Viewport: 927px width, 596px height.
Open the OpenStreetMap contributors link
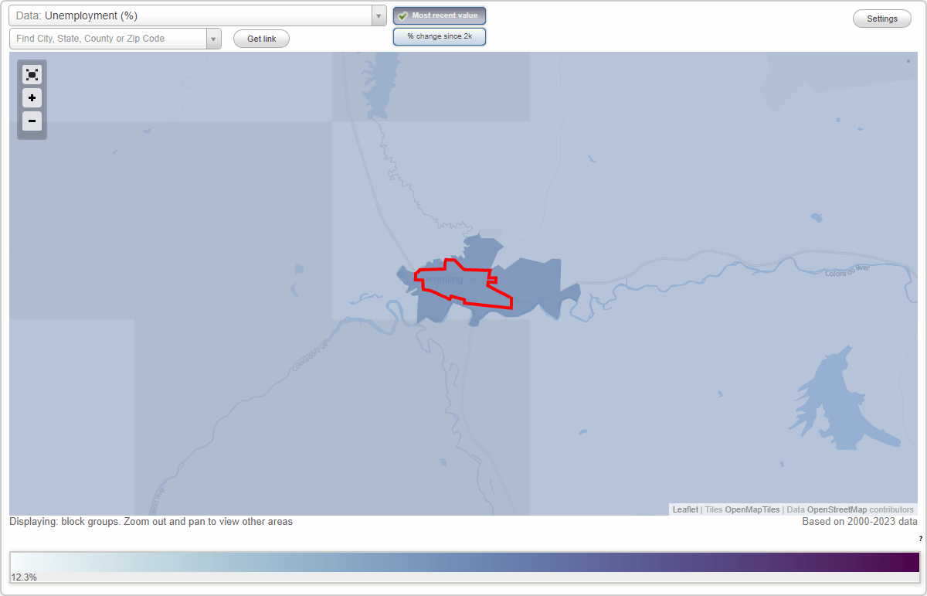point(844,509)
